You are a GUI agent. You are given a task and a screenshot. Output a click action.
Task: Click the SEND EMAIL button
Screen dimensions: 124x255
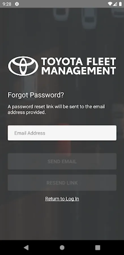point(62,161)
